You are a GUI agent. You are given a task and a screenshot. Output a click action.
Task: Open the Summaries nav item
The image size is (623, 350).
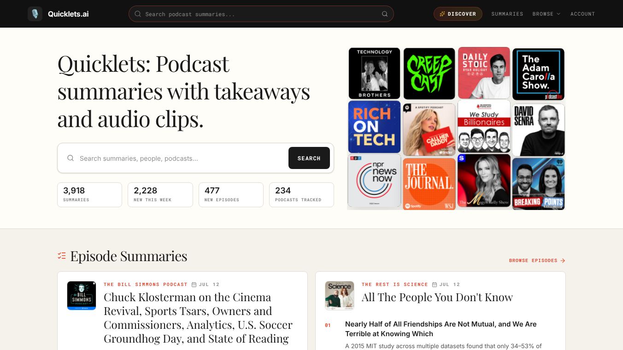click(507, 14)
